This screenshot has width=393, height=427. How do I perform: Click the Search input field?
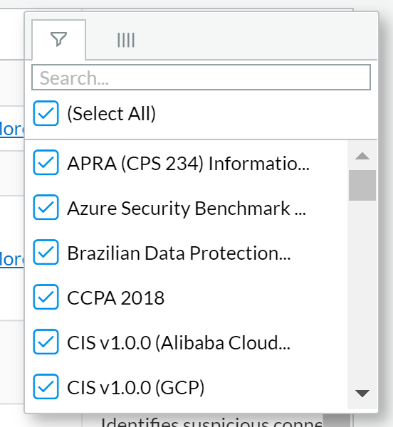point(201,78)
